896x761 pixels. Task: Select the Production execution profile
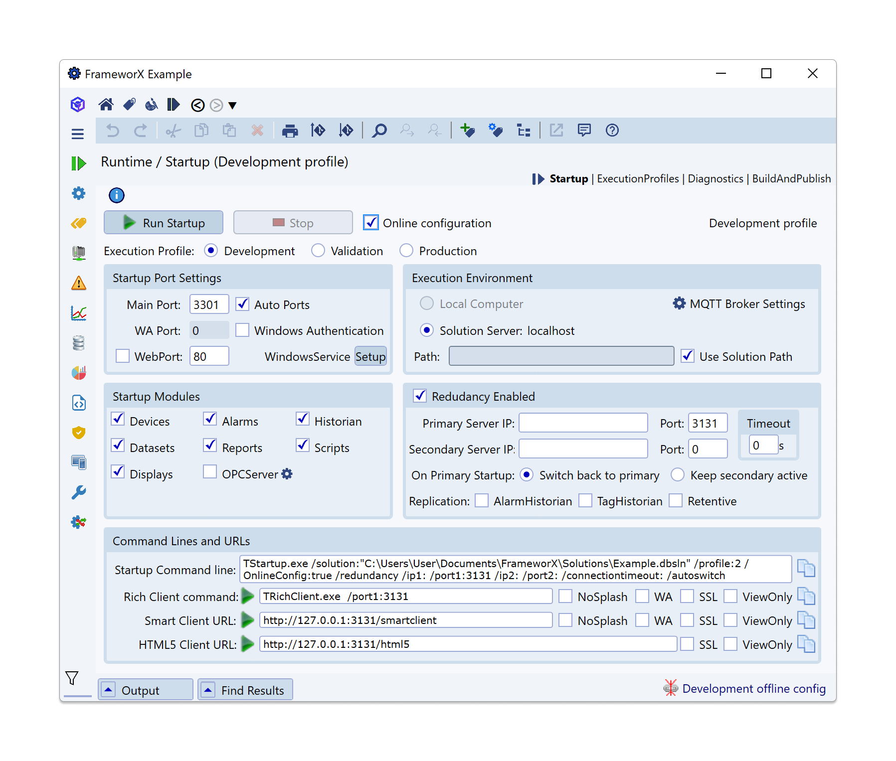point(406,251)
